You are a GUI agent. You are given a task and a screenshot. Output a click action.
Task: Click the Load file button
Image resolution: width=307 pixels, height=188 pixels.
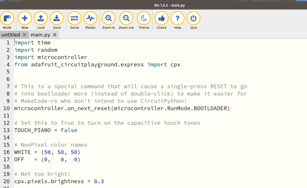coord(41,20)
